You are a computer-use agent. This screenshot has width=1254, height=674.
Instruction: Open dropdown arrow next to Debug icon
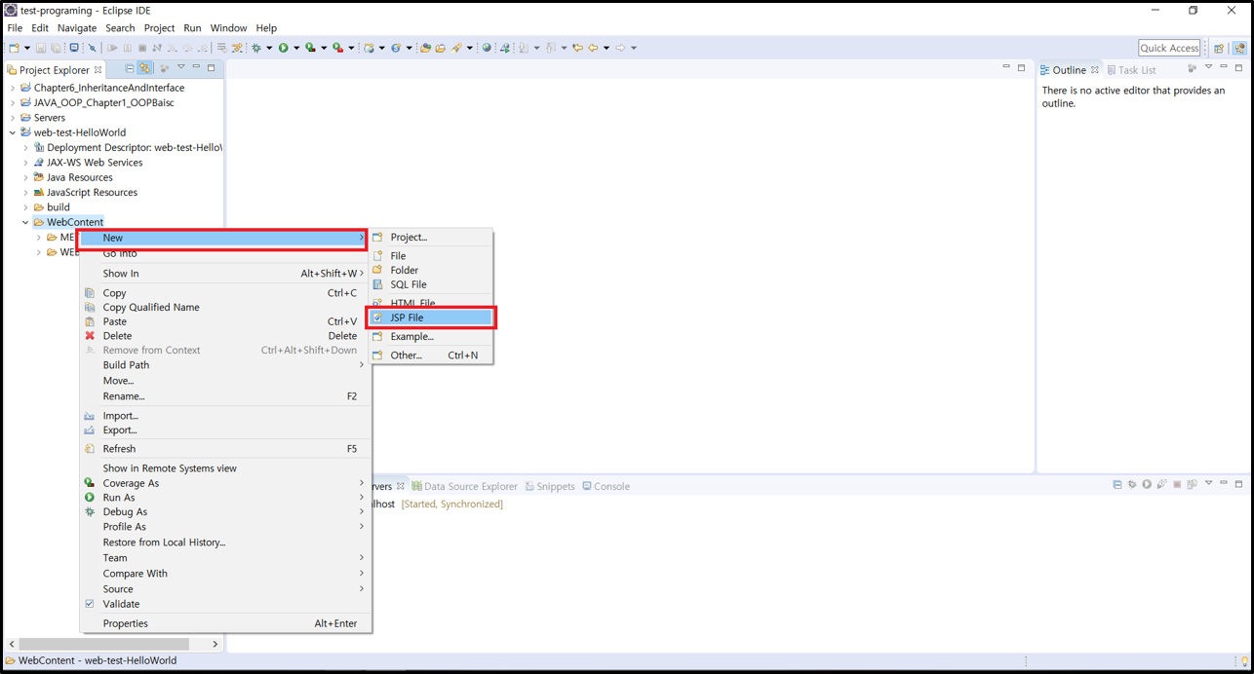click(268, 48)
